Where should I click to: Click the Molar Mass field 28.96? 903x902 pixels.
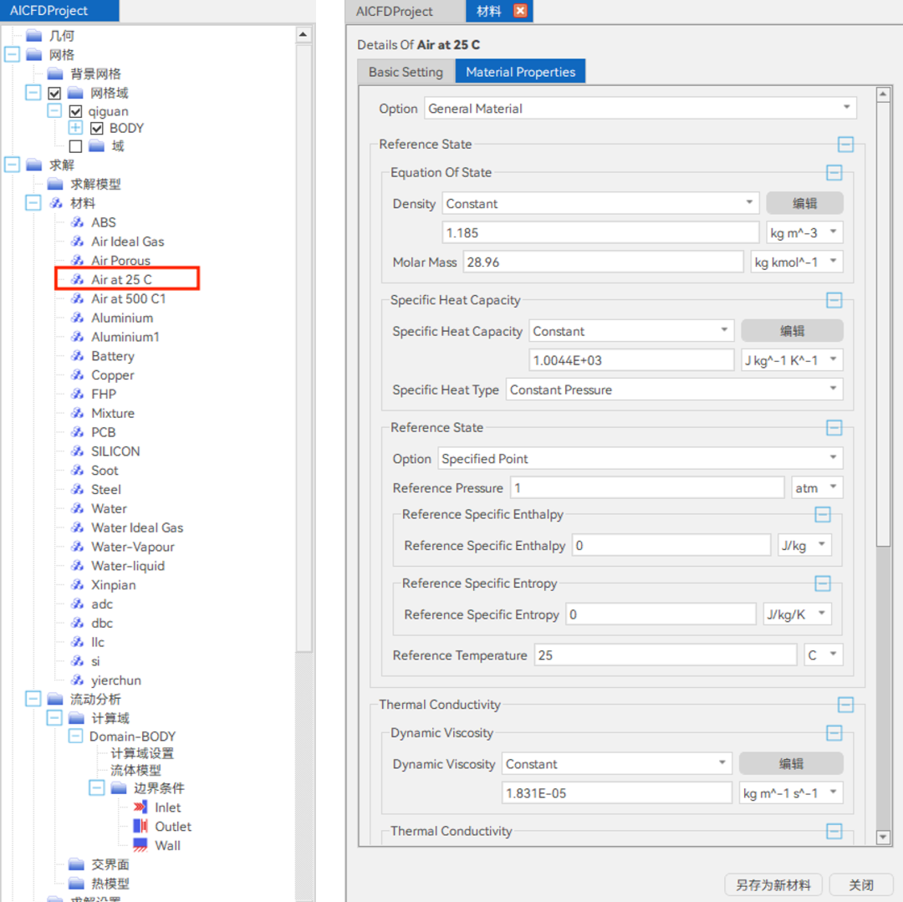(x=603, y=262)
